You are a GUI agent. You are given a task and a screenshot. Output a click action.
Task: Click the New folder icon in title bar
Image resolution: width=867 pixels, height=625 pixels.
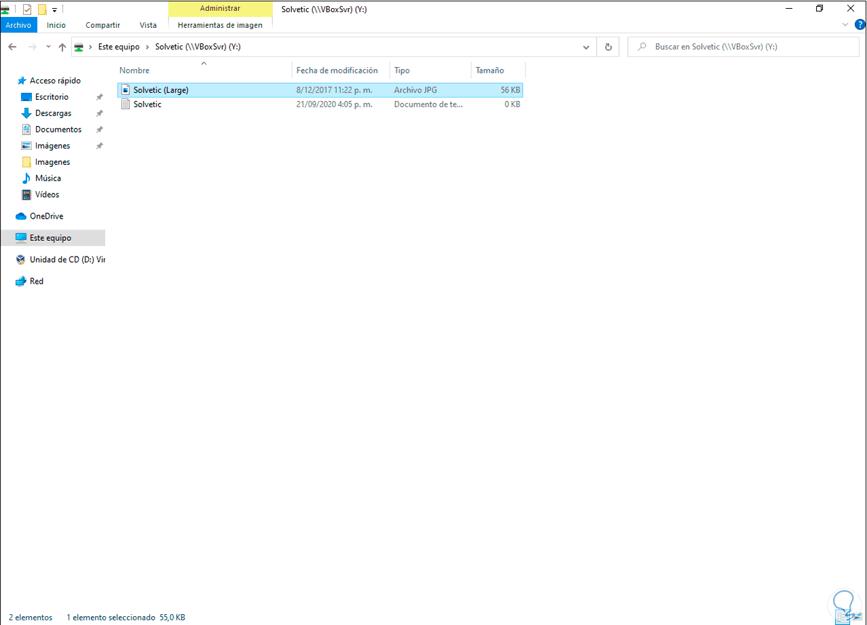(42, 9)
